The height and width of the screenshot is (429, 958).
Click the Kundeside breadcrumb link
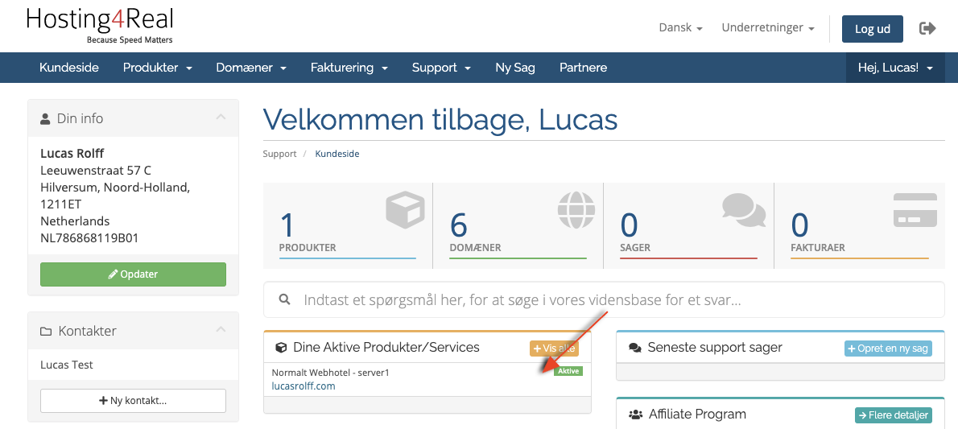337,154
